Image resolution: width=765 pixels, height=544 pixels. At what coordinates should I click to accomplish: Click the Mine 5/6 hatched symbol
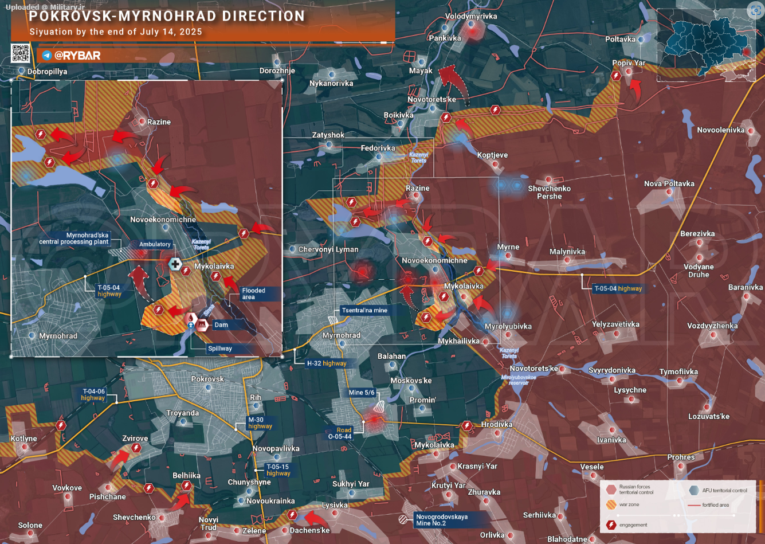coord(380,408)
